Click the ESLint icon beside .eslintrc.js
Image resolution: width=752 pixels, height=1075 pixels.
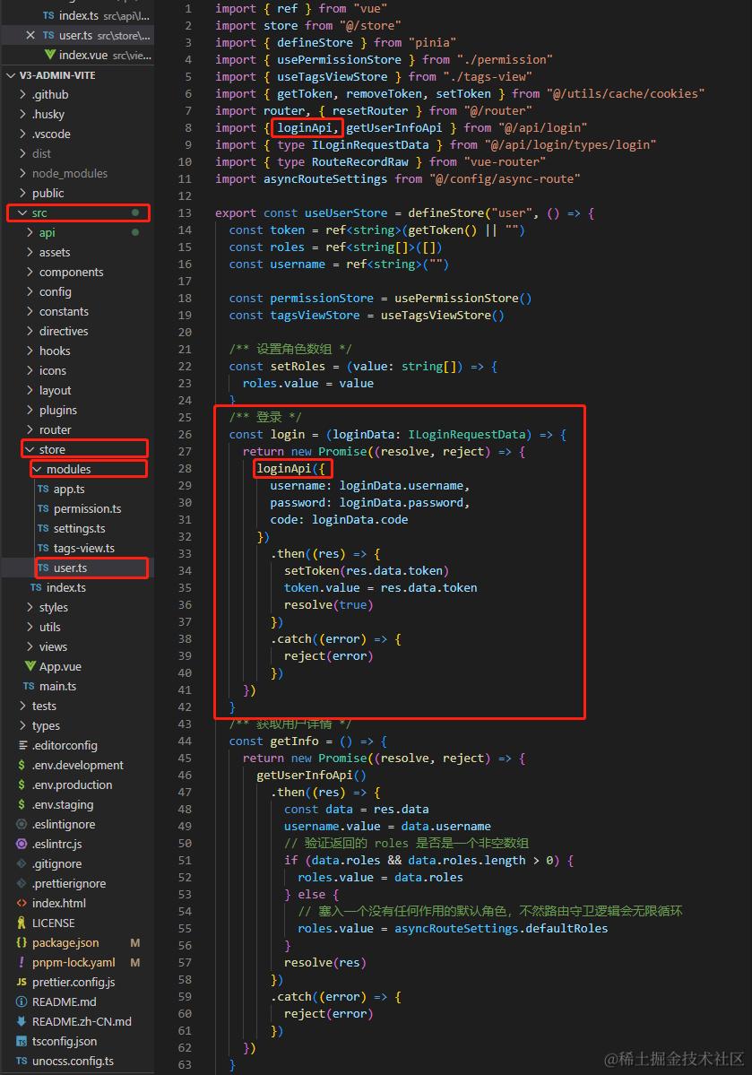pyautogui.click(x=22, y=844)
